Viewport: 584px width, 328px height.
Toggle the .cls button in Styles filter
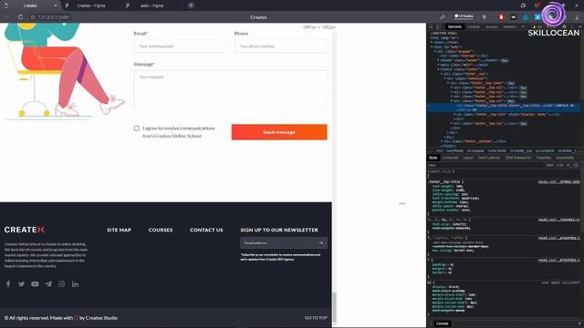point(559,165)
